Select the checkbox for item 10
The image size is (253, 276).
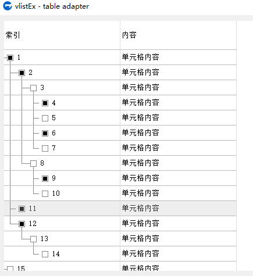(45, 193)
